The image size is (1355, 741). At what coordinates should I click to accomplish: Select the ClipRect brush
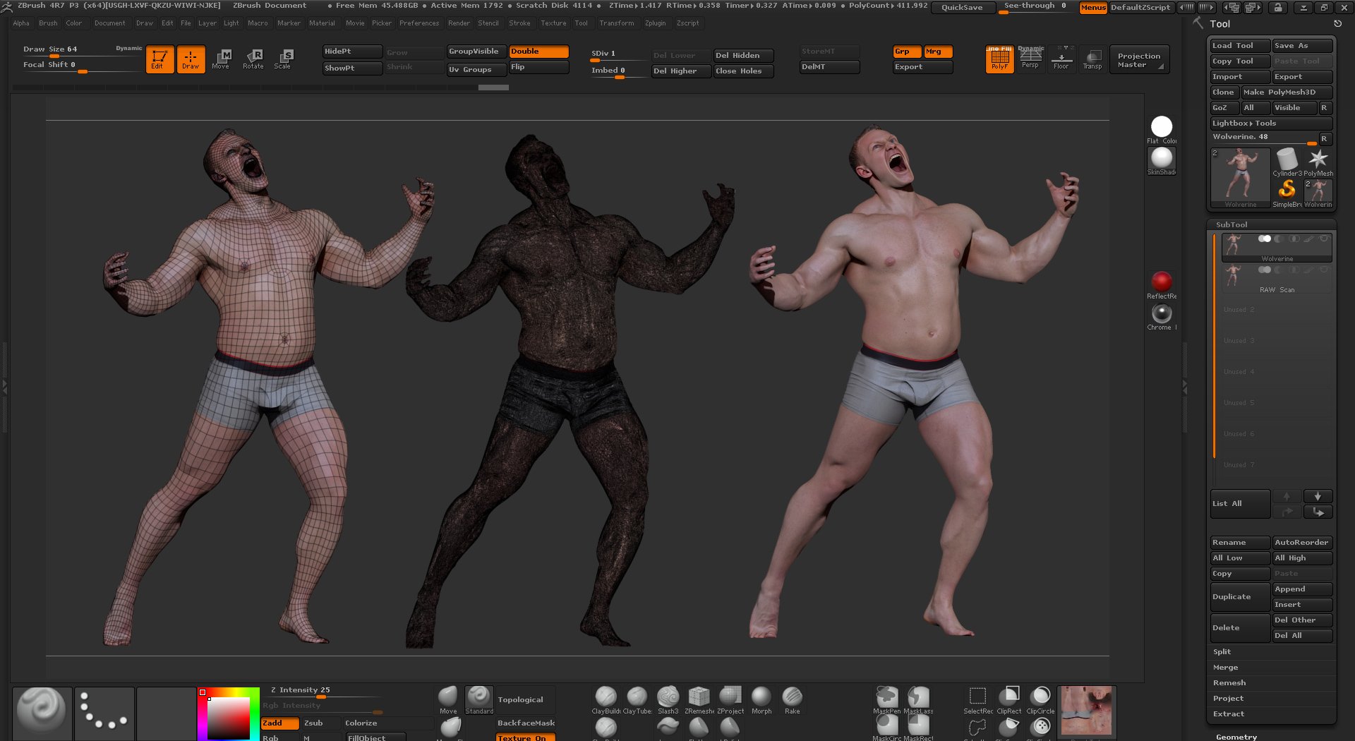click(1009, 700)
